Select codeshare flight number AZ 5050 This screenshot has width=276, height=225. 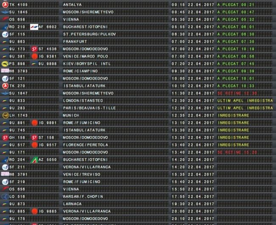click(48, 160)
